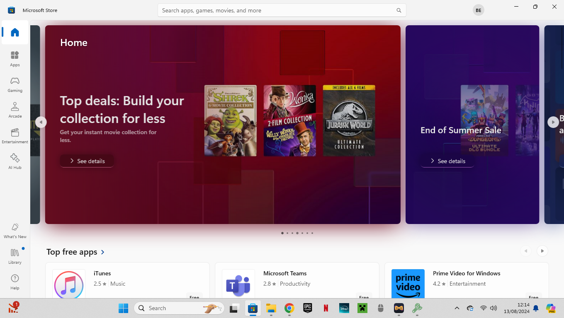Open the iTunes app card
The image size is (564, 318).
[127, 280]
